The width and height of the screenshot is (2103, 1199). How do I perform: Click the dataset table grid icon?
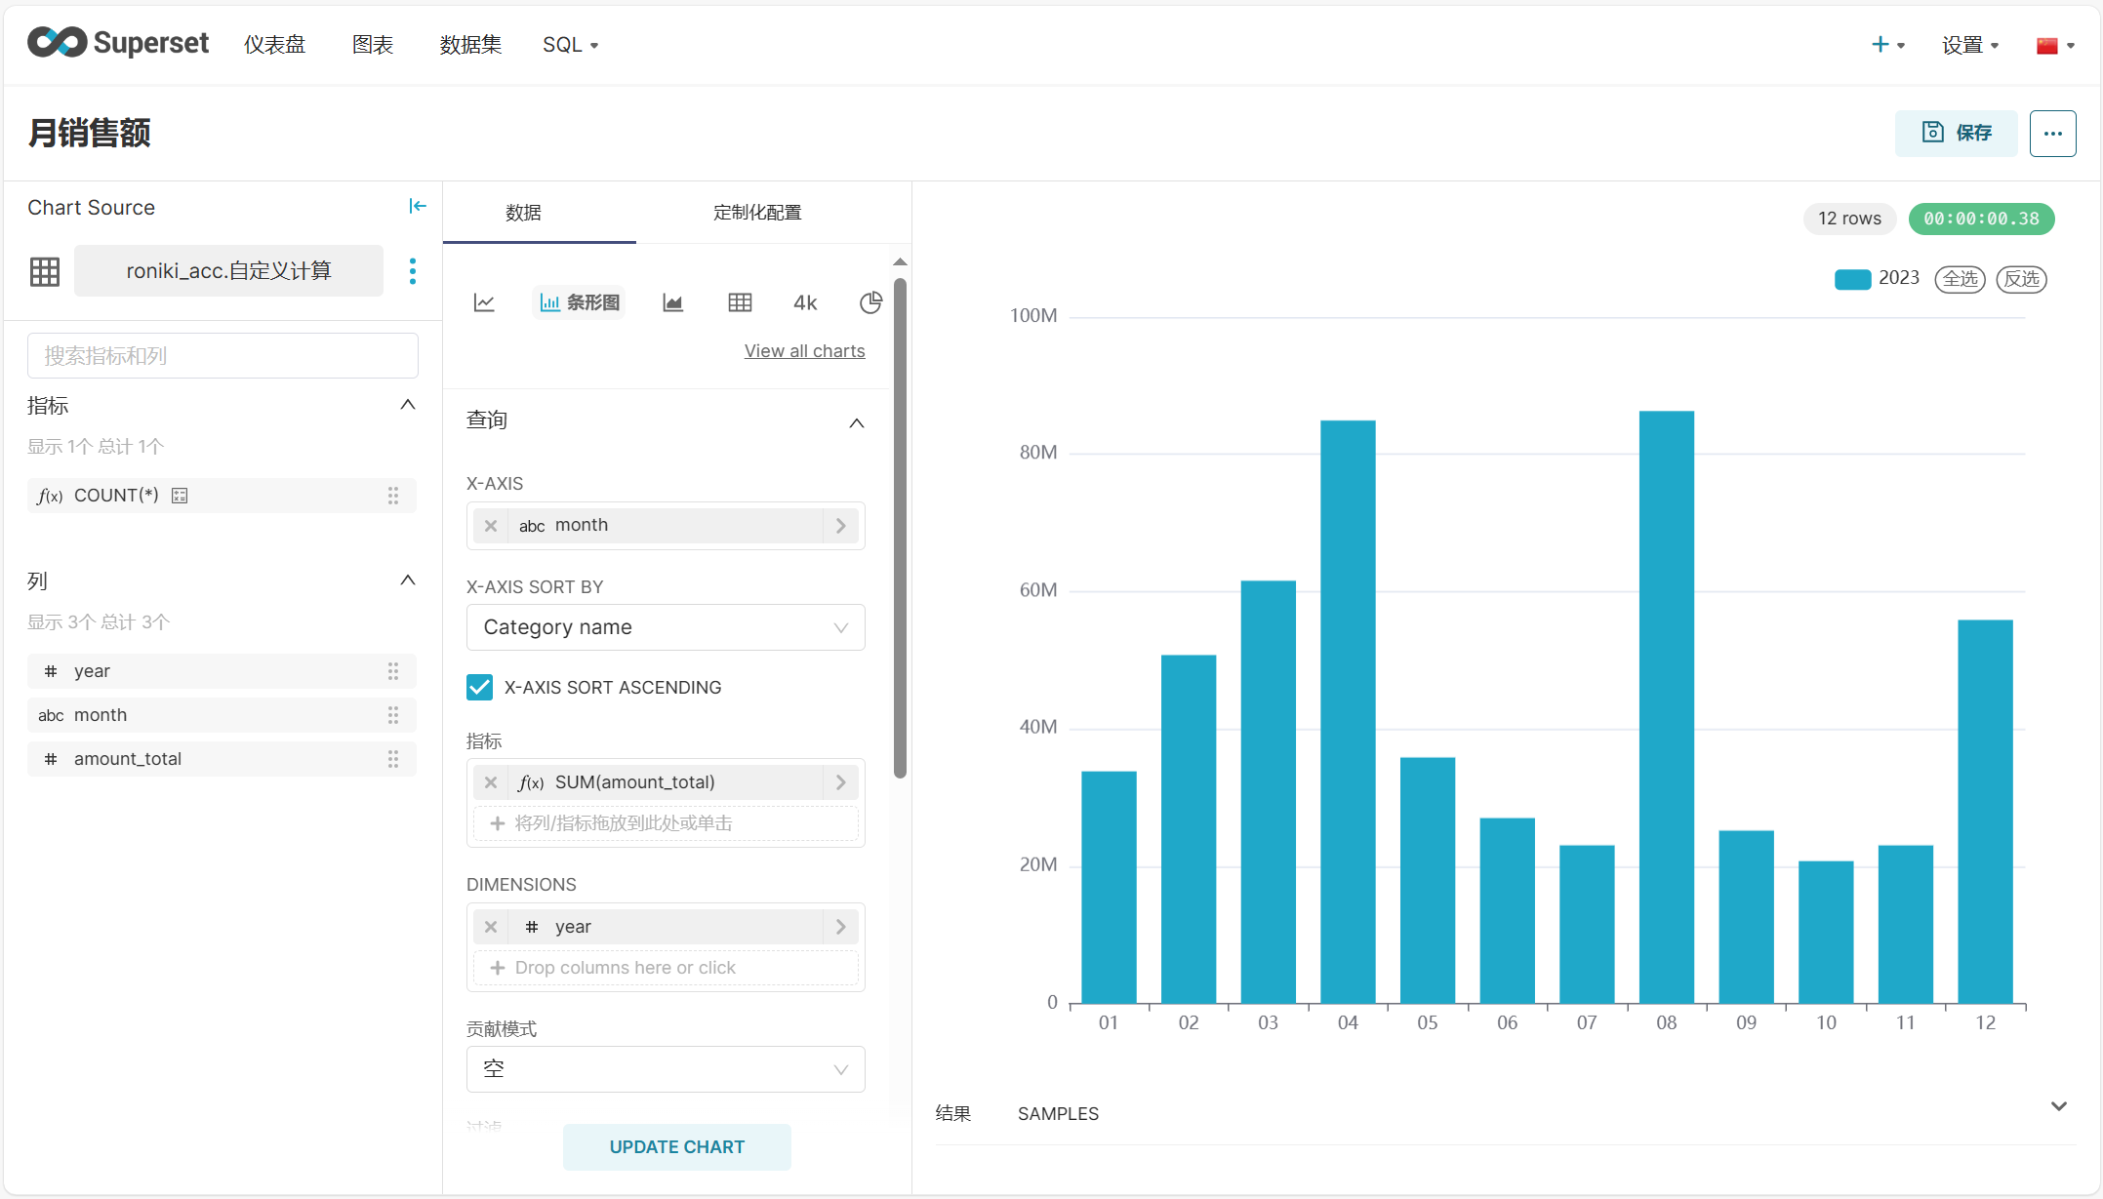click(x=45, y=271)
